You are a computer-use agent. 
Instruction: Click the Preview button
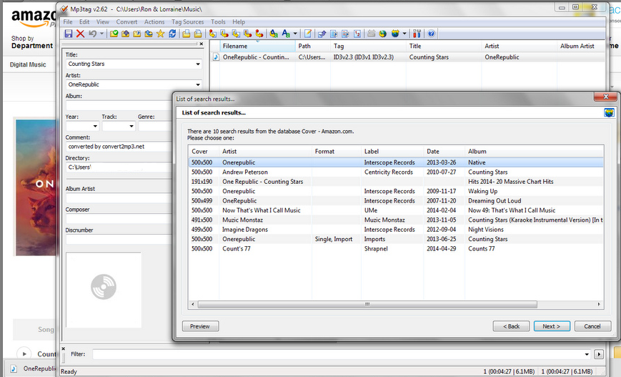[200, 326]
